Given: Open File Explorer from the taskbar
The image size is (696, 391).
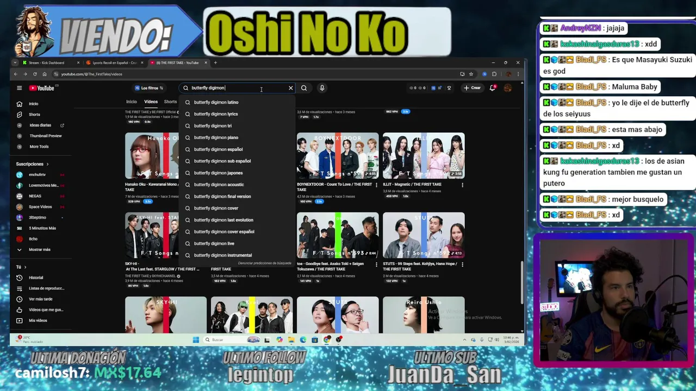Looking at the screenshot, I should tap(291, 340).
